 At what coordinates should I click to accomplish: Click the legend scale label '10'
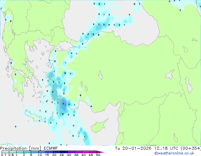[40, 155]
